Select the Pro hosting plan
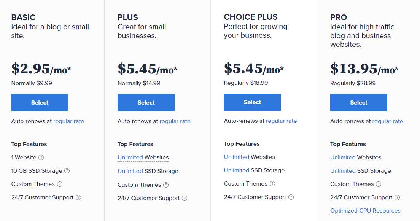 (359, 103)
